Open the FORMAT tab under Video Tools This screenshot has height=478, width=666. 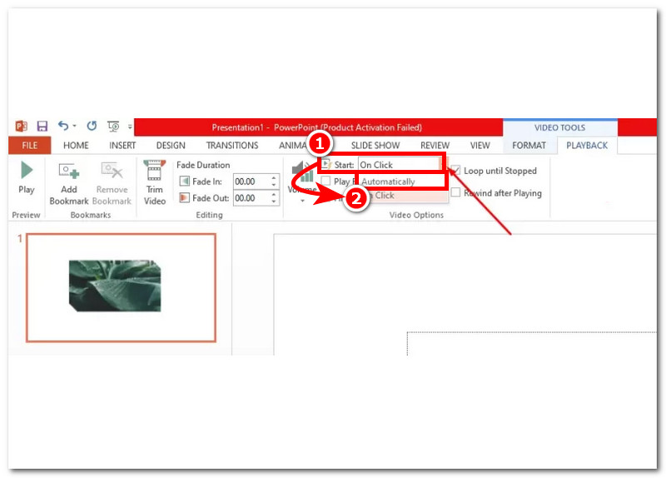coord(529,145)
